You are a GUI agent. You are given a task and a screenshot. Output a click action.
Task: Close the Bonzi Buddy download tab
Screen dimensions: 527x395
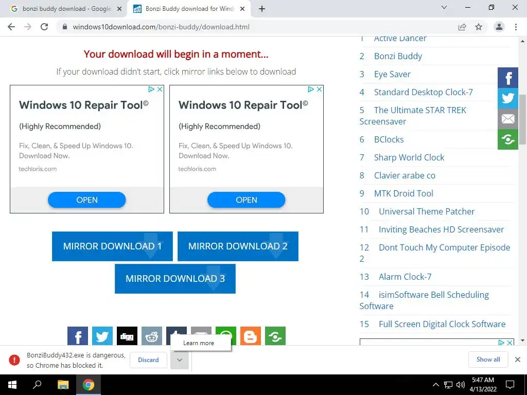point(242,9)
